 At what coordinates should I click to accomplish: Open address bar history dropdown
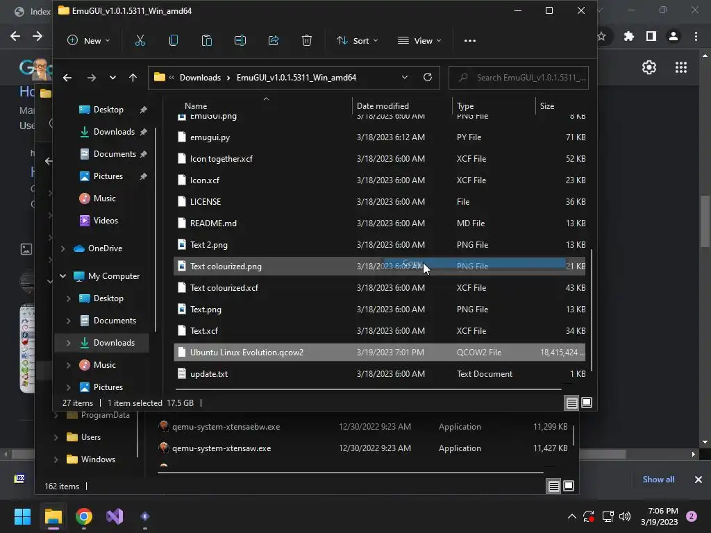pos(405,77)
